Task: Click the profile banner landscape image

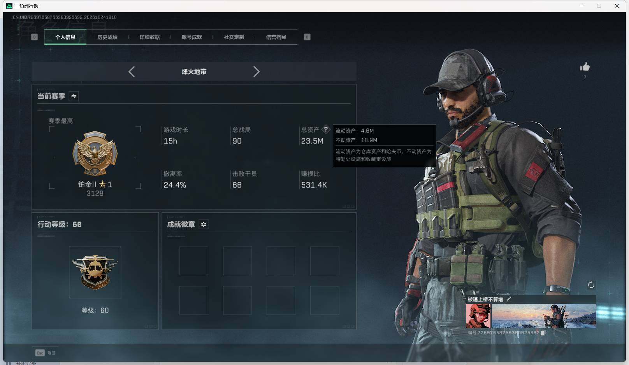Action: tap(544, 316)
